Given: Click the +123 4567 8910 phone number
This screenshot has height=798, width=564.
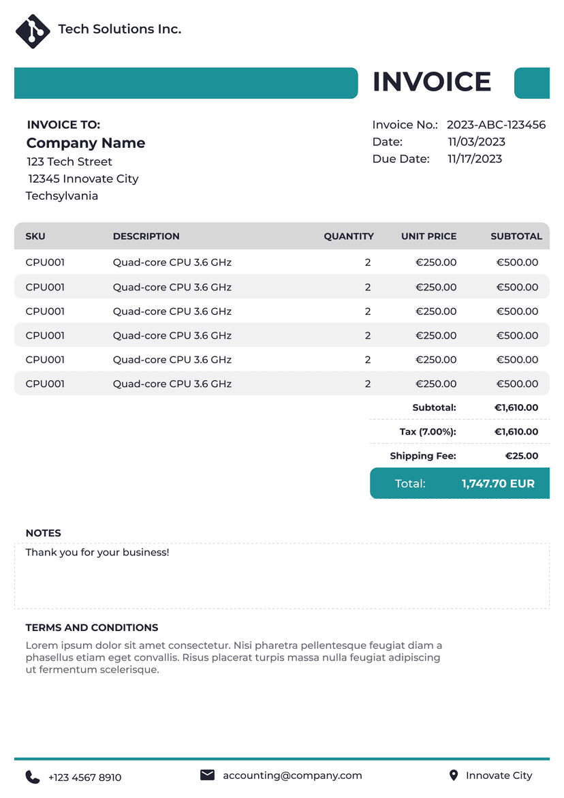Looking at the screenshot, I should point(84,778).
